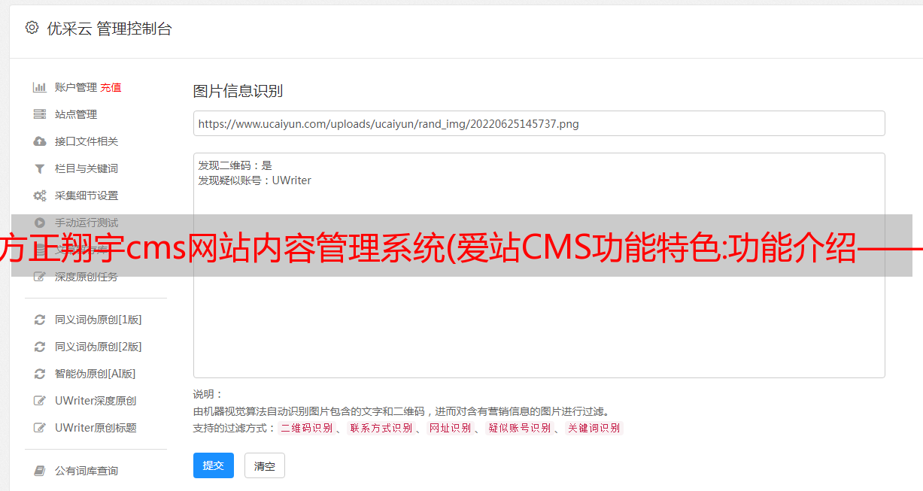Image resolution: width=923 pixels, height=491 pixels.
Task: Click inside the recognition result text area
Action: pyautogui.click(x=539, y=265)
